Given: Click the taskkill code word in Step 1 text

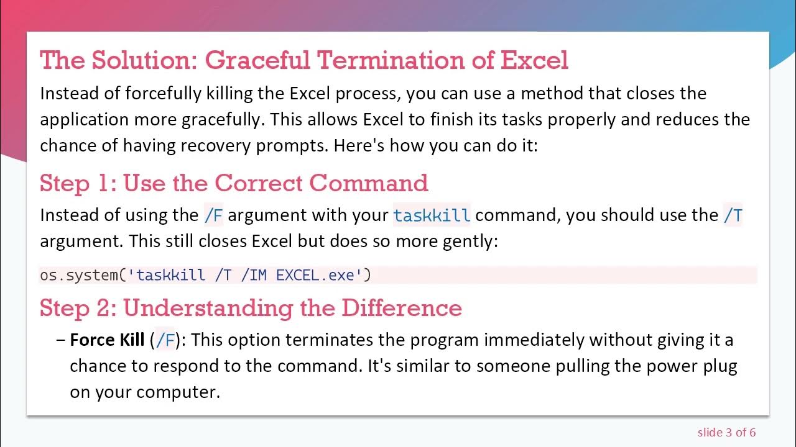Looking at the screenshot, I should pyautogui.click(x=432, y=215).
